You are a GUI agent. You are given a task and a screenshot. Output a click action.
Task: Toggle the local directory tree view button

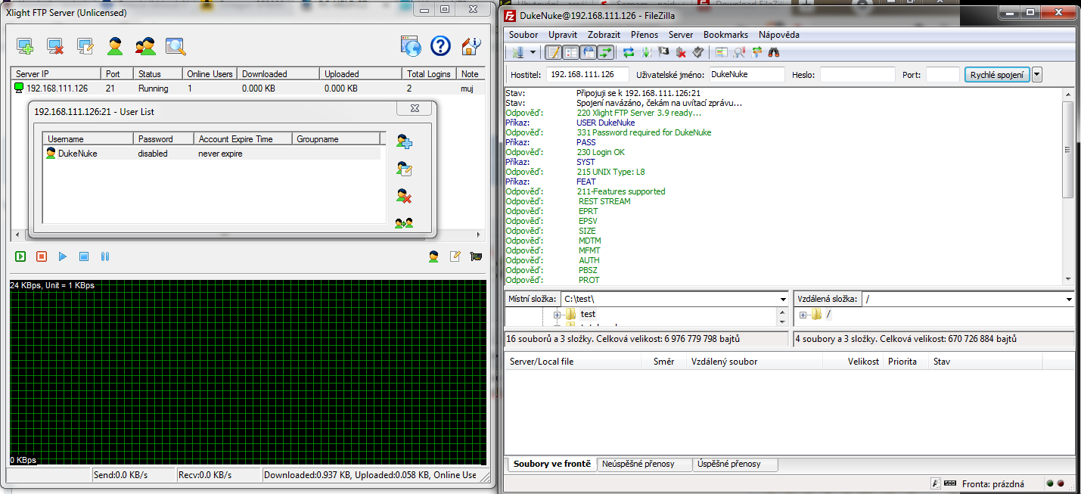[570, 52]
